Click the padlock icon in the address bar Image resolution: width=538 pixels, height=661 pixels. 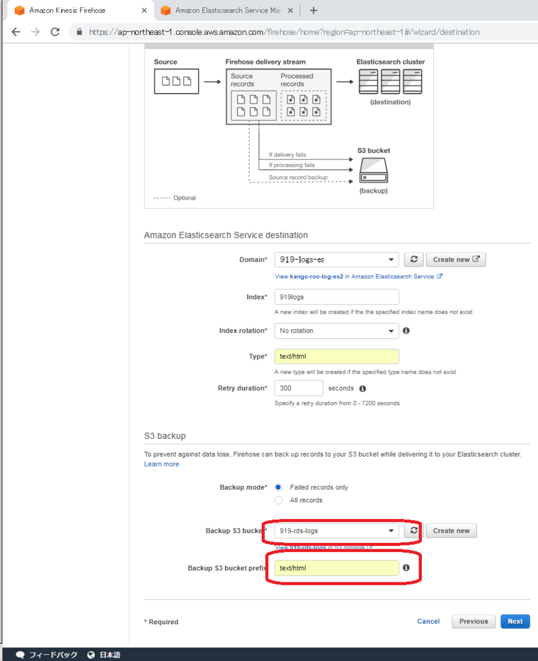click(x=79, y=32)
